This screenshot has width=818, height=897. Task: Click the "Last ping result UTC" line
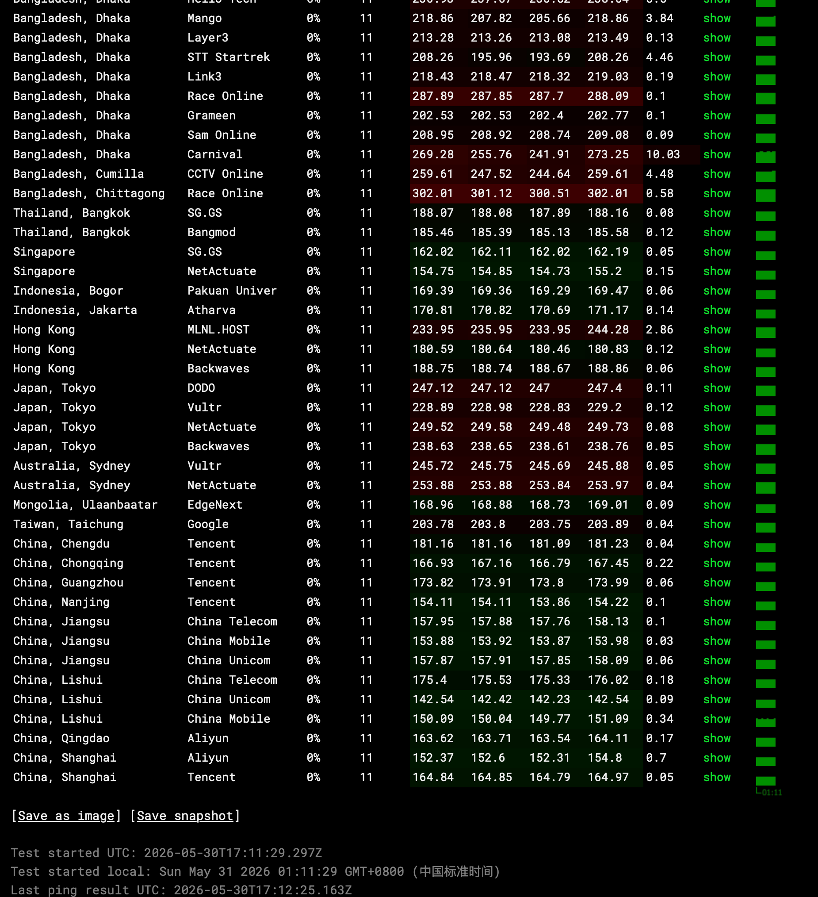point(181,890)
